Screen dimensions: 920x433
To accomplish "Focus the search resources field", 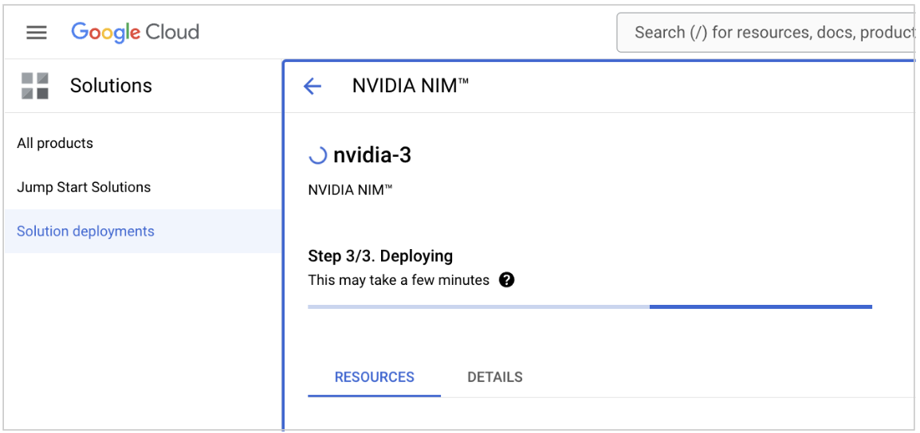I will 765,32.
